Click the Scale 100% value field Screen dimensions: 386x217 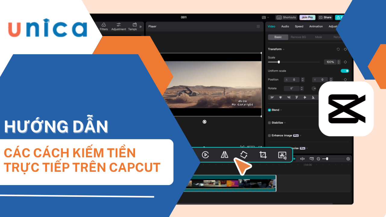click(330, 62)
